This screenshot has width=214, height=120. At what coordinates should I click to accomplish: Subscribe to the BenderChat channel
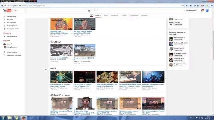click(178, 50)
